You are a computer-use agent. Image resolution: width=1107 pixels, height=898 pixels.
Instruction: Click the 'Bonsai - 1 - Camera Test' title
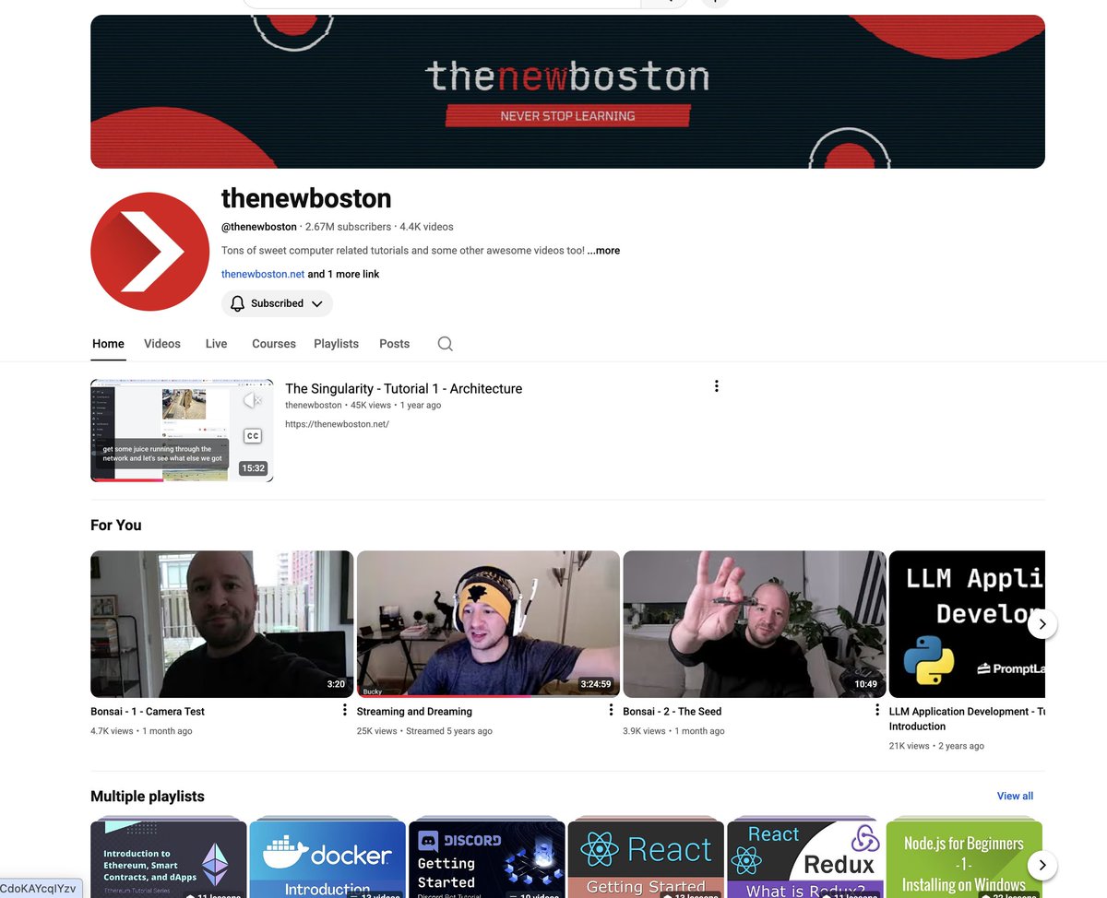pyautogui.click(x=148, y=712)
